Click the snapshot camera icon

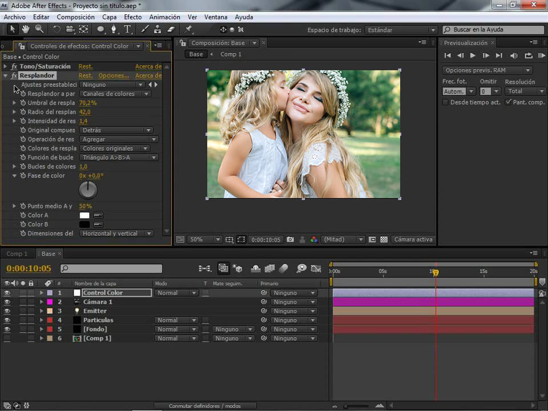click(290, 240)
